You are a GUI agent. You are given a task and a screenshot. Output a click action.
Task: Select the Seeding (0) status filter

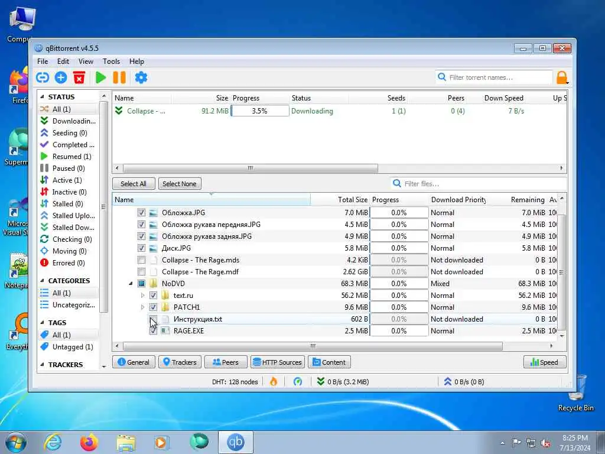coord(68,133)
